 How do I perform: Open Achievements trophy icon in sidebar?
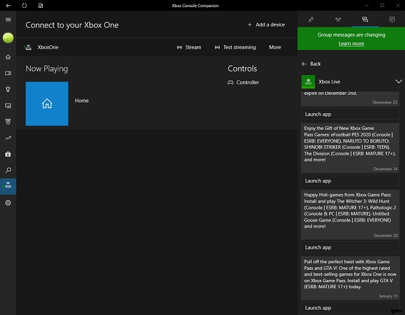(x=8, y=89)
